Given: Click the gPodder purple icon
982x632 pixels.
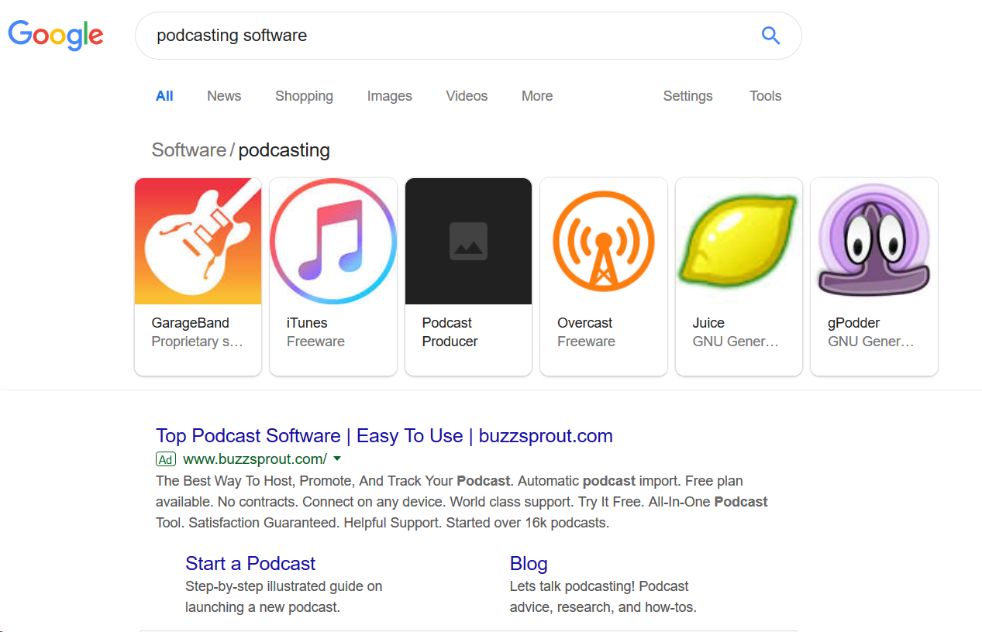Looking at the screenshot, I should 873,241.
